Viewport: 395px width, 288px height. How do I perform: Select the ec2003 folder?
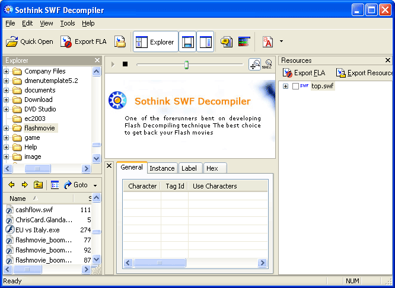[35, 119]
